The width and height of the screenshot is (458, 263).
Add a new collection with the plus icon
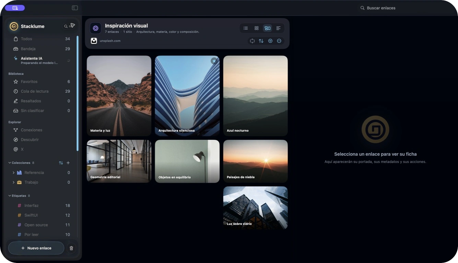point(68,163)
